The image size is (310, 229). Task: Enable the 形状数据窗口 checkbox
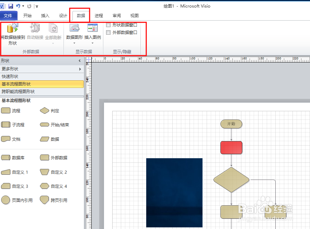point(108,25)
